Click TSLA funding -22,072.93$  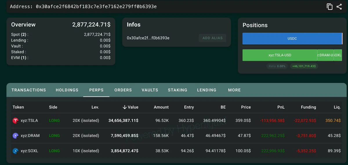pos(304,120)
